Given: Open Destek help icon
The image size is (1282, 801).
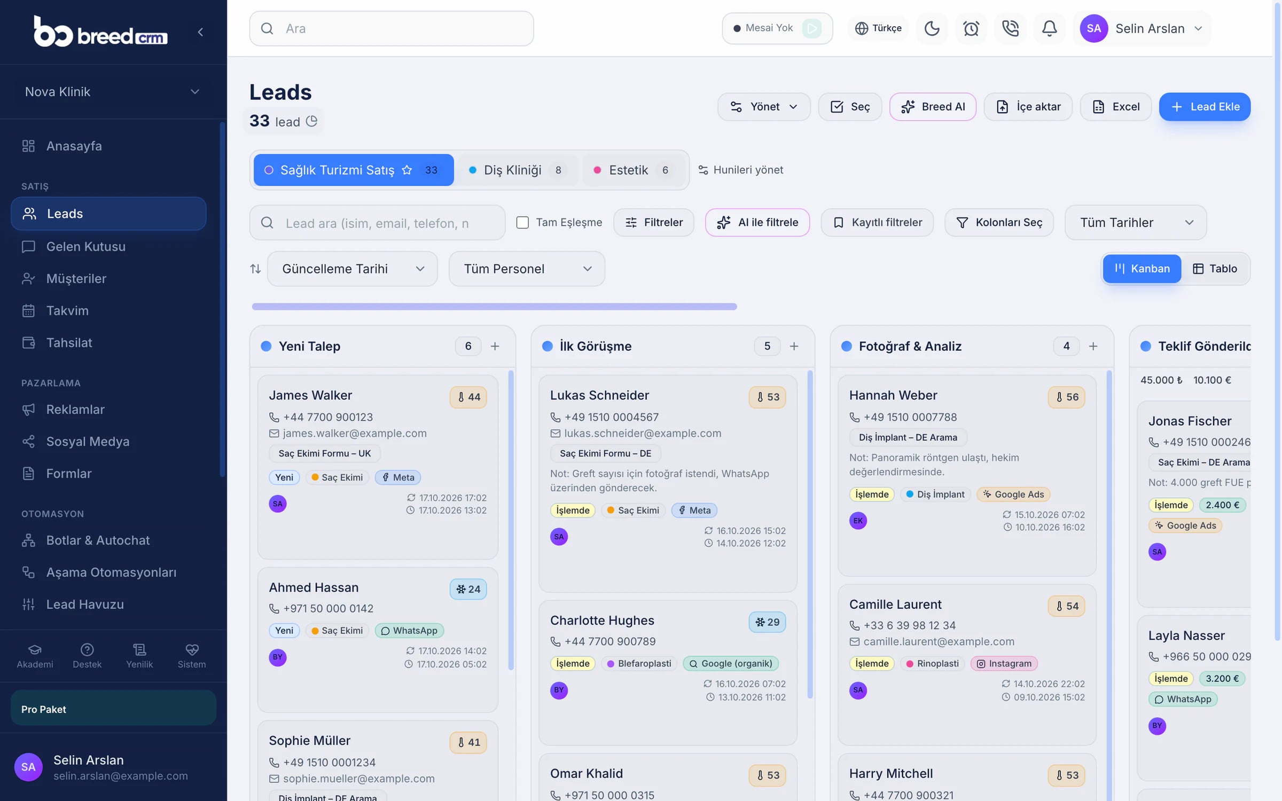Looking at the screenshot, I should tap(87, 656).
